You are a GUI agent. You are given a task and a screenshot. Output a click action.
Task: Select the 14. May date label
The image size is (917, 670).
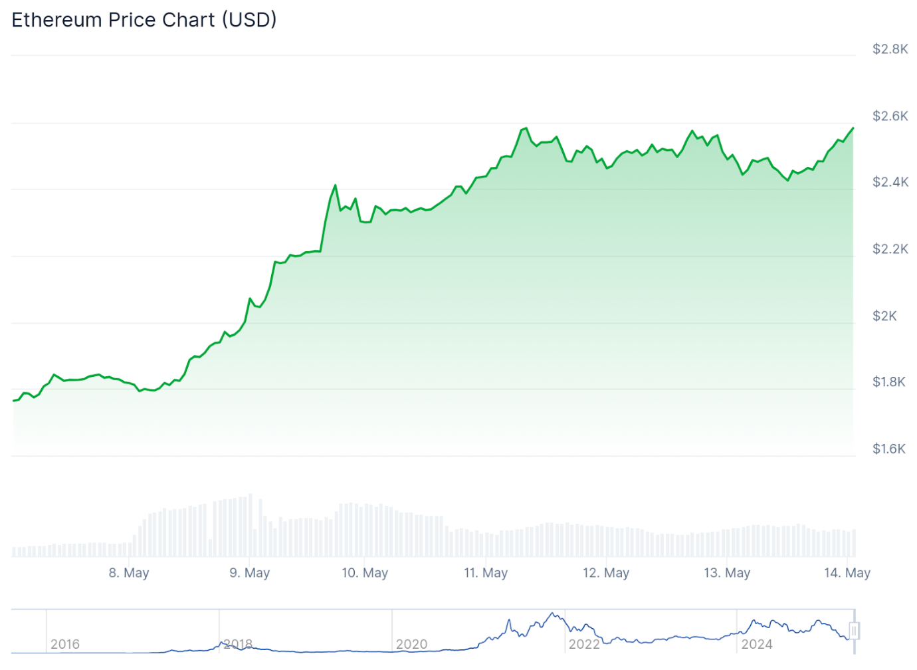coord(847,573)
